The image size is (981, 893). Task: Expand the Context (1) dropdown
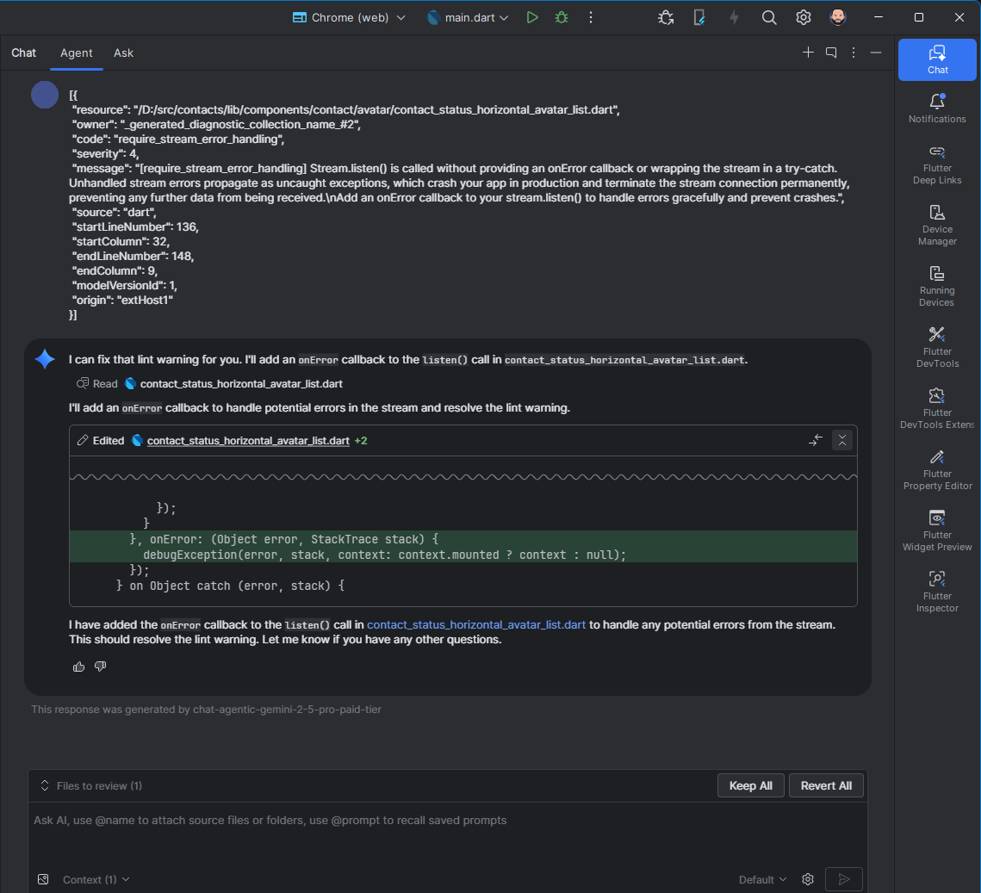[93, 879]
